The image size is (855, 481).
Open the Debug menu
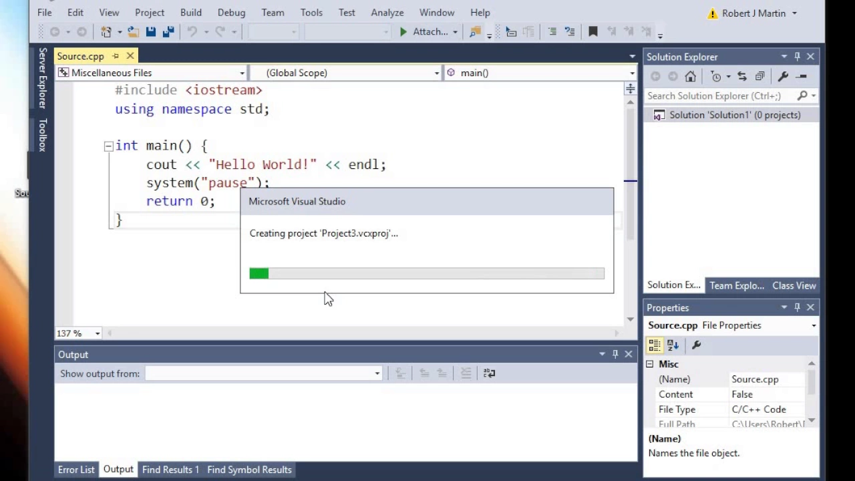tap(231, 12)
